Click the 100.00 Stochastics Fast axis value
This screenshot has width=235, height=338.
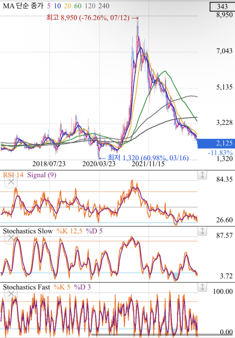223,292
